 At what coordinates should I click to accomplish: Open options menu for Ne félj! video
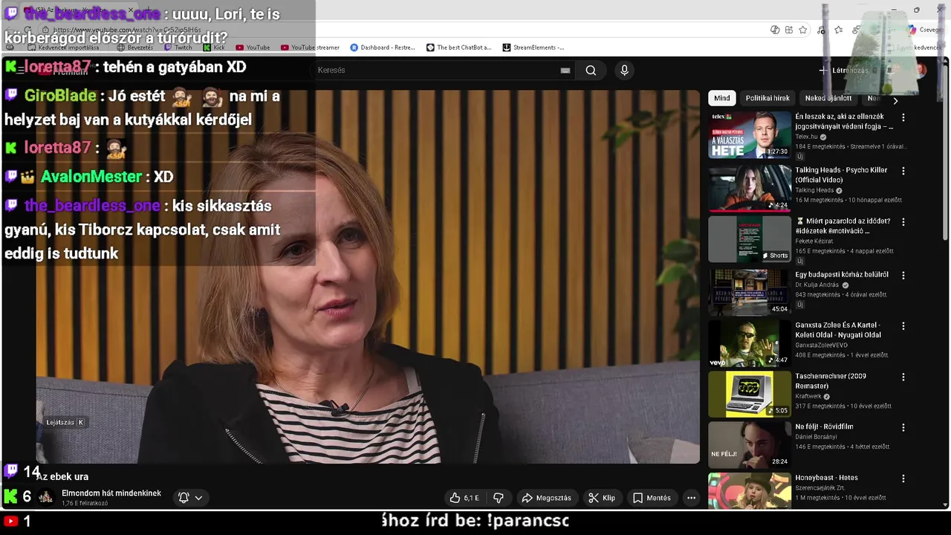click(x=903, y=427)
